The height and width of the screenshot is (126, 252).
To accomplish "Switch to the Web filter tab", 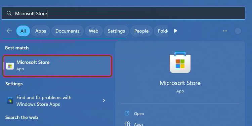I will pos(93,31).
